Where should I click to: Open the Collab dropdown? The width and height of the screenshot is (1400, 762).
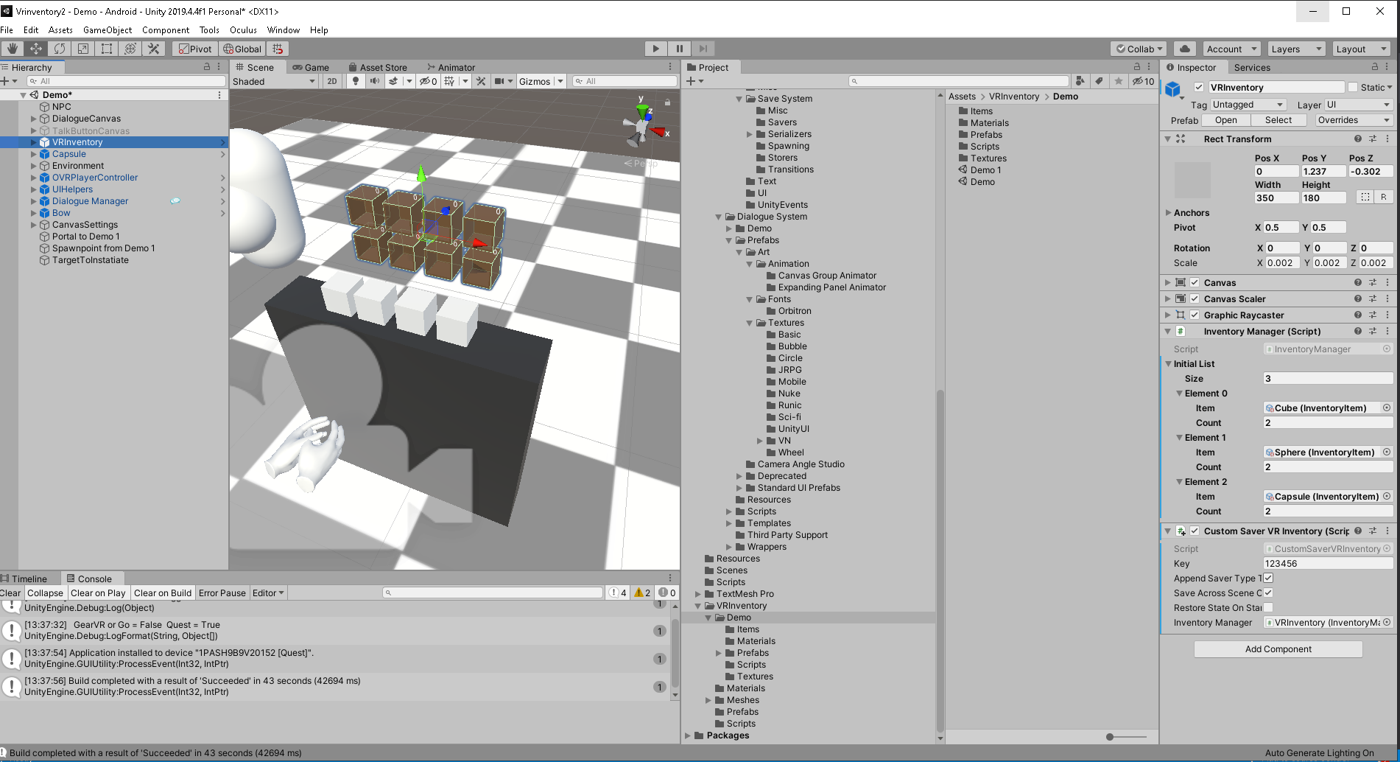1139,49
